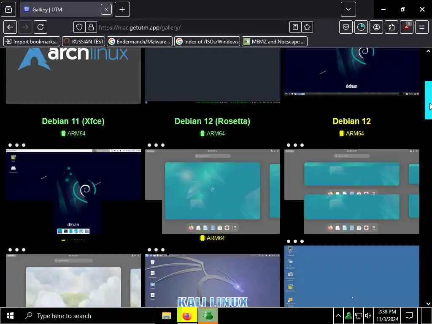Open the yellow Debian 12 gallery link
This screenshot has width=432, height=324.
click(x=351, y=121)
